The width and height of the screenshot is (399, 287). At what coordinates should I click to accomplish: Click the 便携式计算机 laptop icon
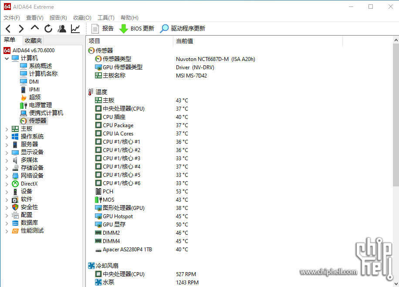tap(24, 113)
